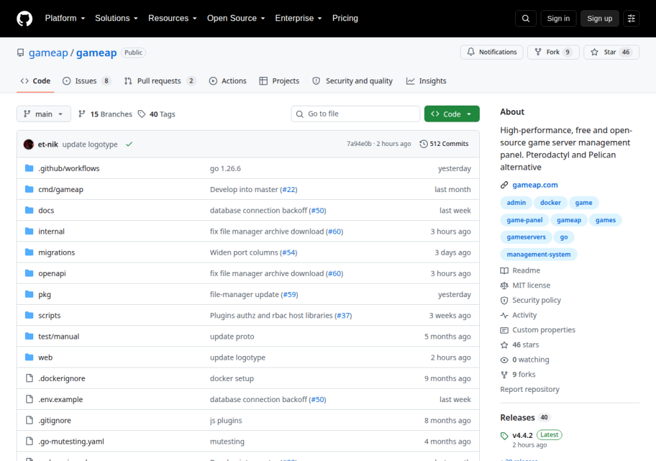The height and width of the screenshot is (461, 656).
Task: Click the star icon on Star button
Action: [594, 52]
